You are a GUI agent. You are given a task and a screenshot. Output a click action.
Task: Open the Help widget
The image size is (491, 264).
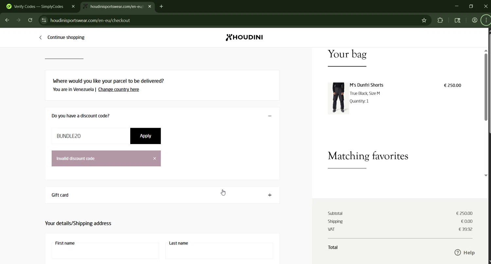pyautogui.click(x=464, y=253)
